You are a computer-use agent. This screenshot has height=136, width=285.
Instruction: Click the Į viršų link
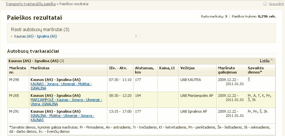pos(265,61)
